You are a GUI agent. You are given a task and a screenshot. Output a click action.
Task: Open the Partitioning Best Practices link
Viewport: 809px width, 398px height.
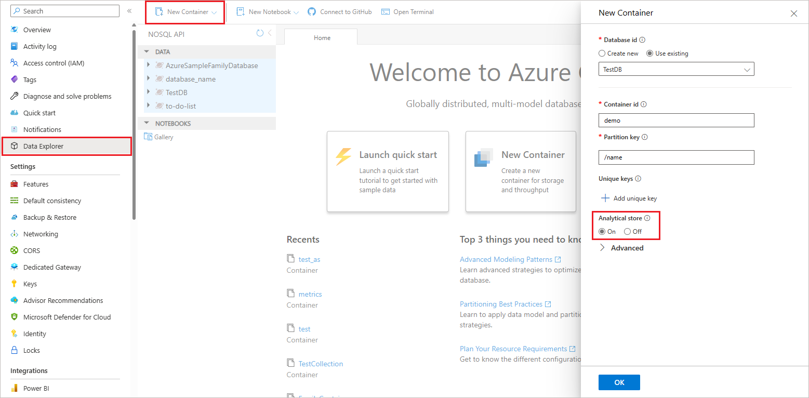coord(500,303)
